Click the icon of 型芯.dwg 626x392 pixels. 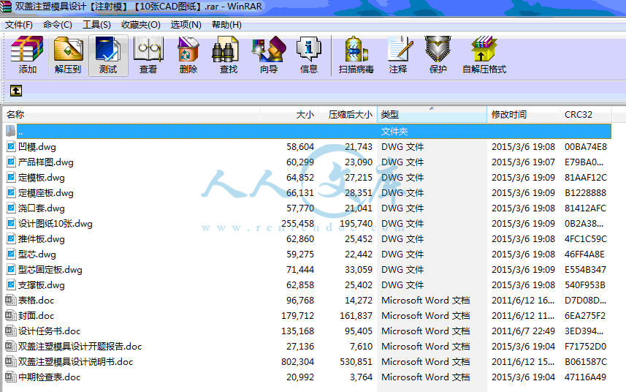tap(11, 254)
